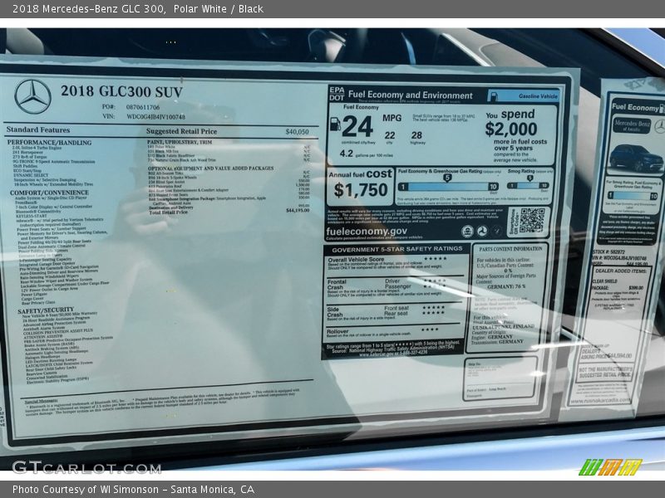
Task: Click the 22 city MPG value
Action: coord(390,135)
